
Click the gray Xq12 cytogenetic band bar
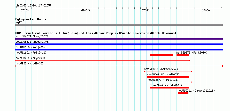coord(119,25)
